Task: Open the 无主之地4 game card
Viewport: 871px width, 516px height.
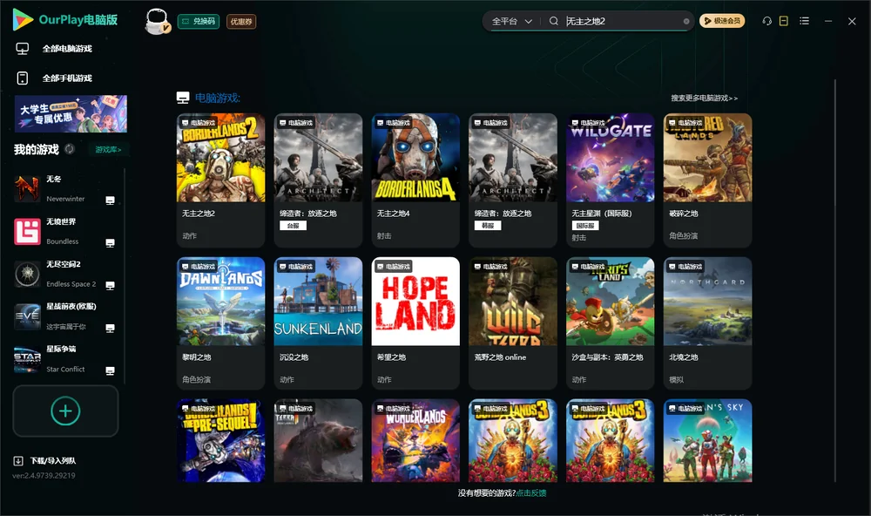Action: click(415, 180)
